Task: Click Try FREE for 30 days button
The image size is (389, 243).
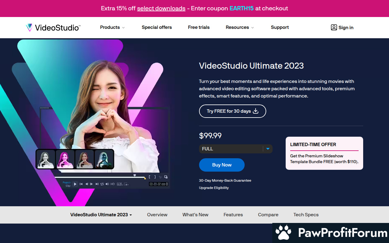Action: (x=232, y=111)
